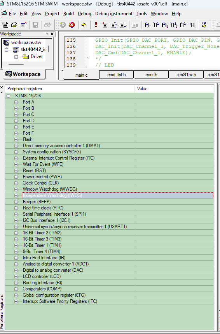Screen dimensions: 220x334
Task: Stop debugging with red X icon
Action: click(72, 25)
